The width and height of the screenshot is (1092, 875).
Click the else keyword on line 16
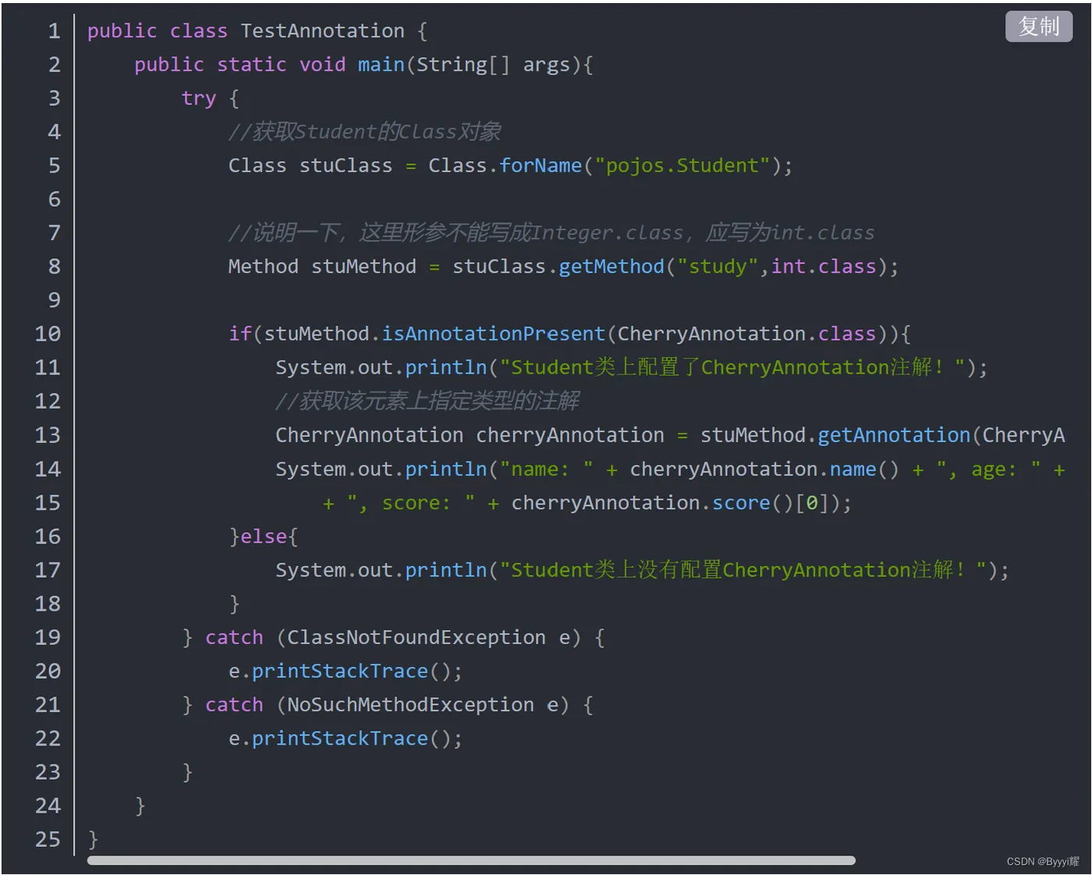coord(264,537)
